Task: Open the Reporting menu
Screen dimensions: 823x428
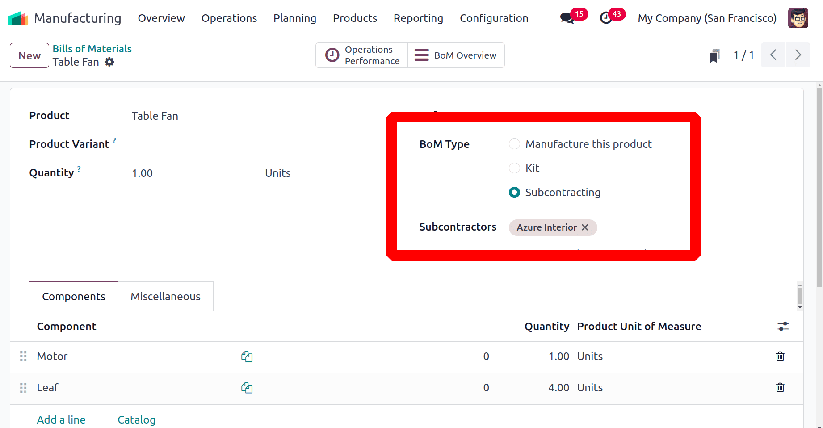Action: pyautogui.click(x=418, y=18)
